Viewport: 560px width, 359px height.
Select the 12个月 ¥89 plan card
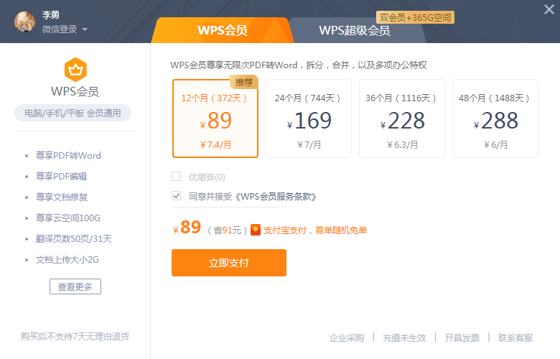point(215,118)
